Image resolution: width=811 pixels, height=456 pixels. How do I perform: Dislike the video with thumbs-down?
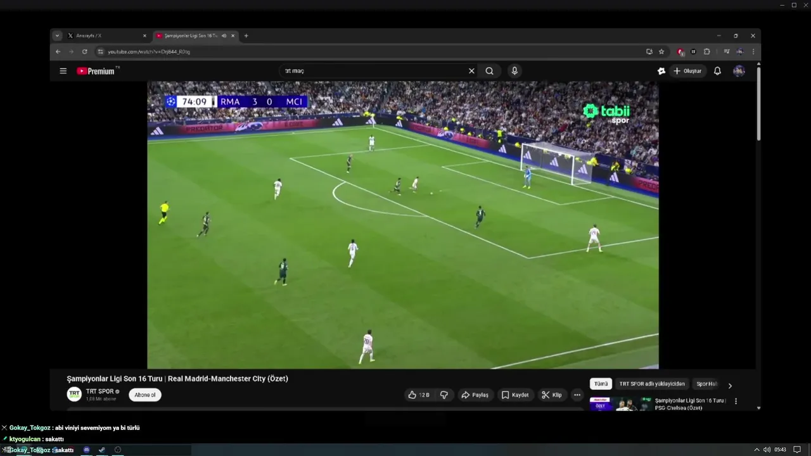click(444, 395)
